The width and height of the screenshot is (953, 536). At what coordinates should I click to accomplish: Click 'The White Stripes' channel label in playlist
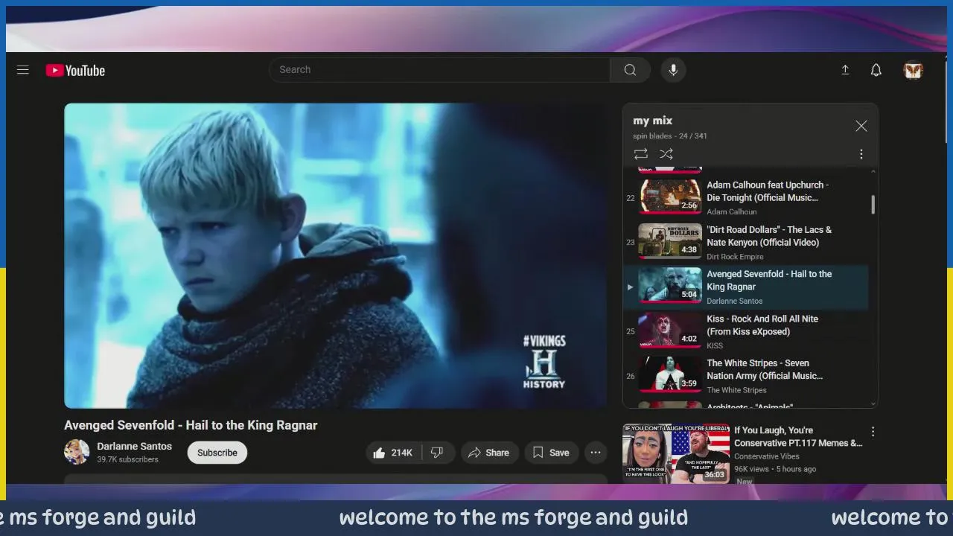(x=736, y=390)
